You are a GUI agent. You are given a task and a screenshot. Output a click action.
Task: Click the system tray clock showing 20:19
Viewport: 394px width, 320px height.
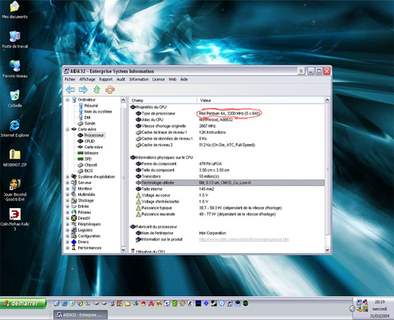pyautogui.click(x=380, y=302)
